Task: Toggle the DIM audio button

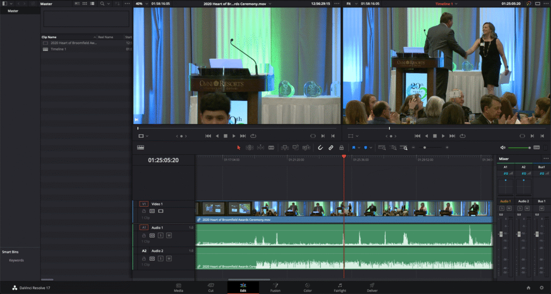Action: pos(536,148)
